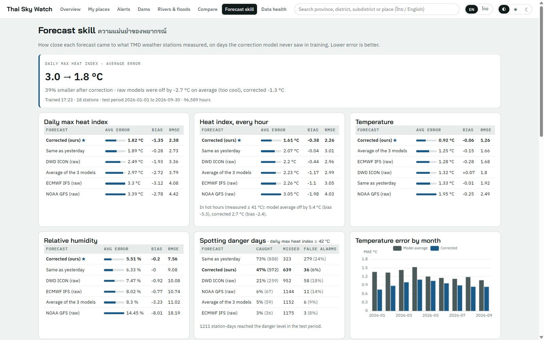Open the Alerts page
The width and height of the screenshot is (544, 340).
pyautogui.click(x=123, y=9)
